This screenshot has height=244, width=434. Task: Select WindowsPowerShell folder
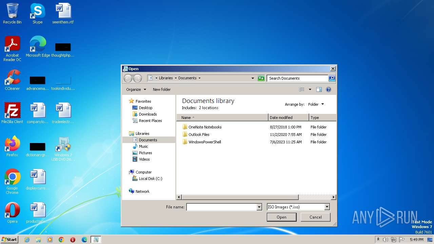click(x=204, y=142)
